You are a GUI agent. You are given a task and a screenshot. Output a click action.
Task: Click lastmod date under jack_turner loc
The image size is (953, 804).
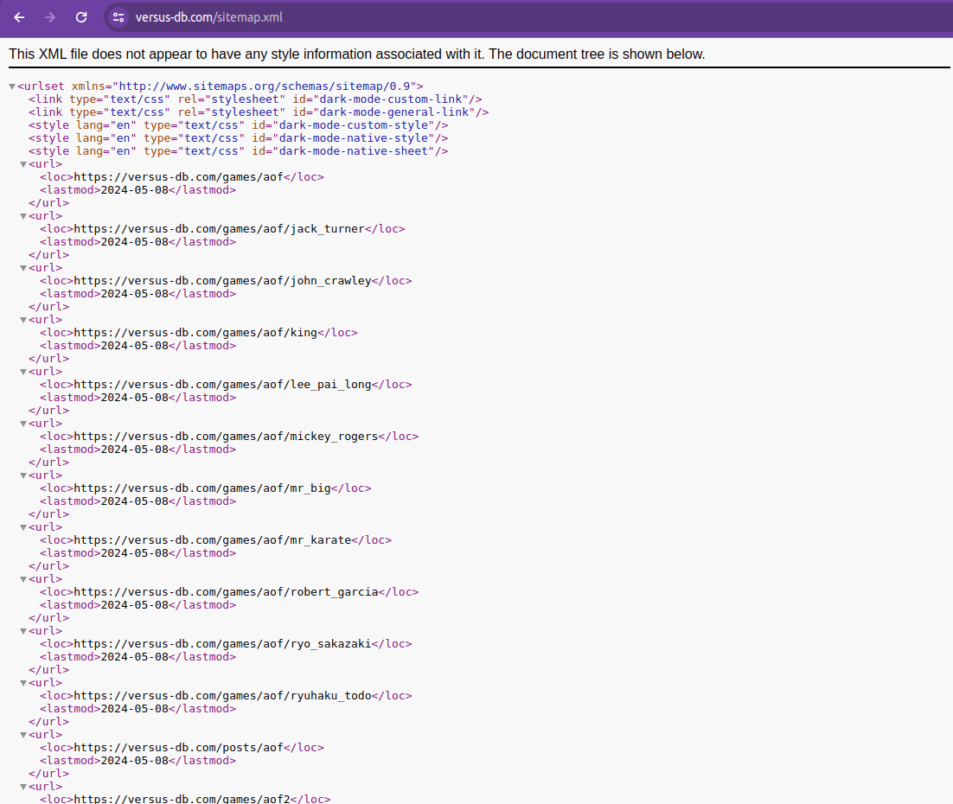point(134,242)
